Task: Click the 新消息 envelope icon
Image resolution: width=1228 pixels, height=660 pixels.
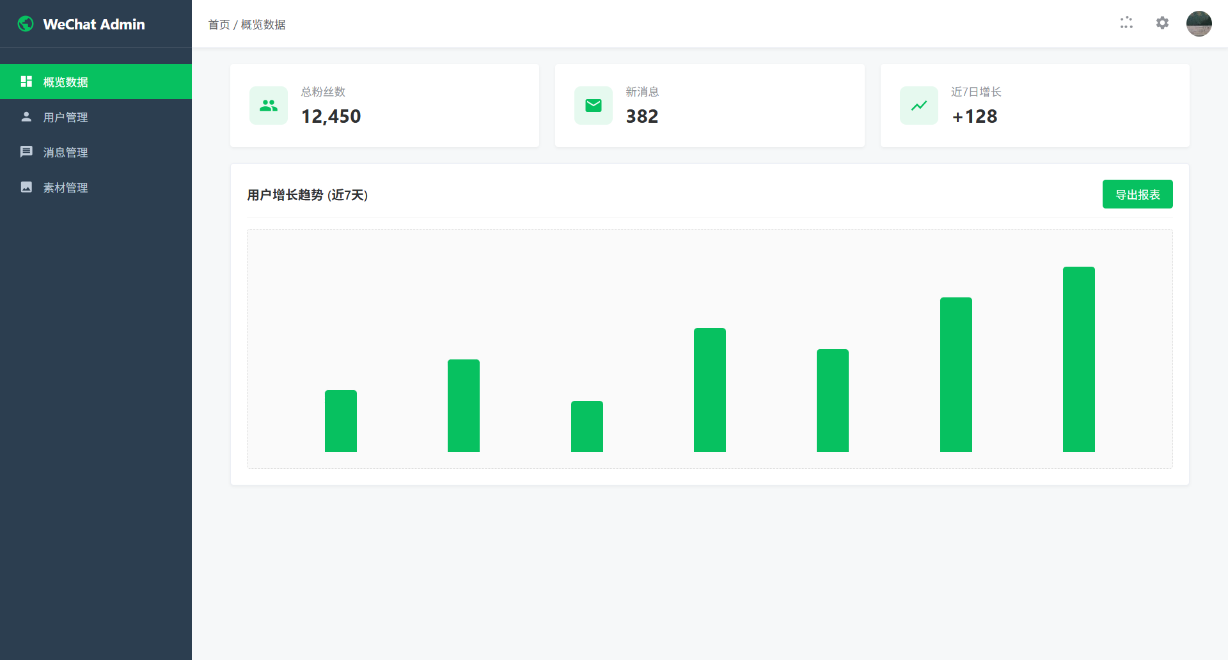Action: coord(594,106)
